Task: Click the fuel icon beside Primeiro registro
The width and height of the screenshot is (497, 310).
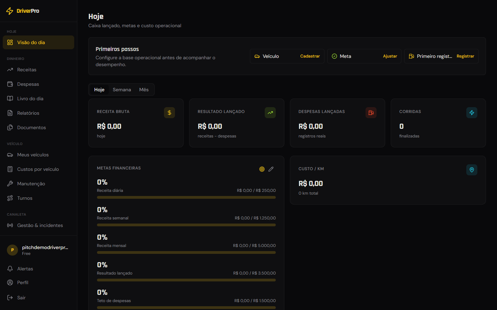Action: tap(411, 56)
